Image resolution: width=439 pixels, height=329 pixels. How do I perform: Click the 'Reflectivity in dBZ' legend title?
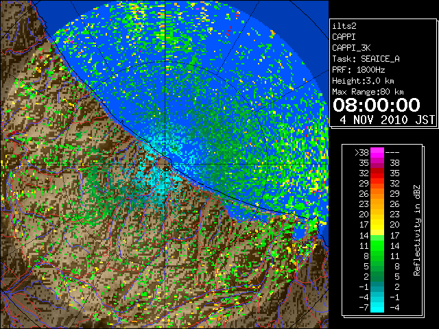pos(417,230)
